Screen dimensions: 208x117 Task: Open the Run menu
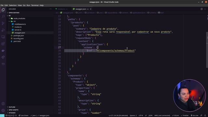[28, 5]
